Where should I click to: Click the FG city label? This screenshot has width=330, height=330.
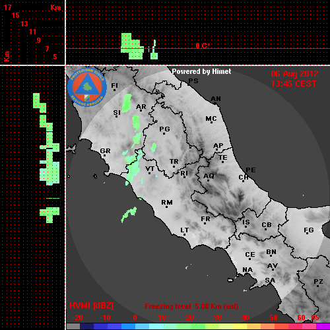308,230
